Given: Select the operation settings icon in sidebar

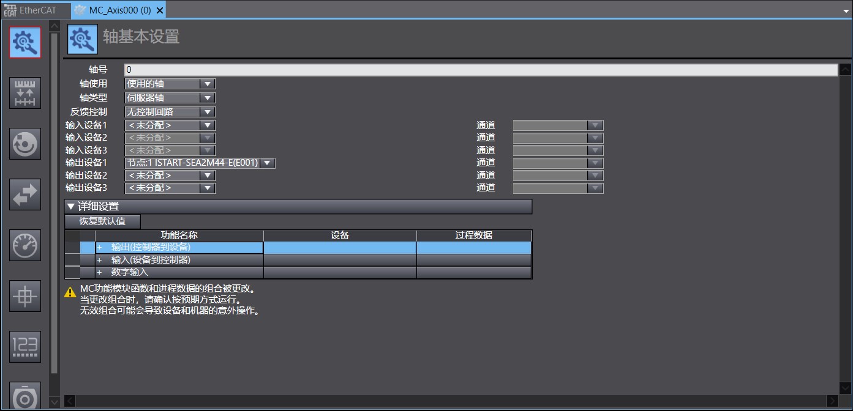Looking at the screenshot, I should (x=24, y=144).
